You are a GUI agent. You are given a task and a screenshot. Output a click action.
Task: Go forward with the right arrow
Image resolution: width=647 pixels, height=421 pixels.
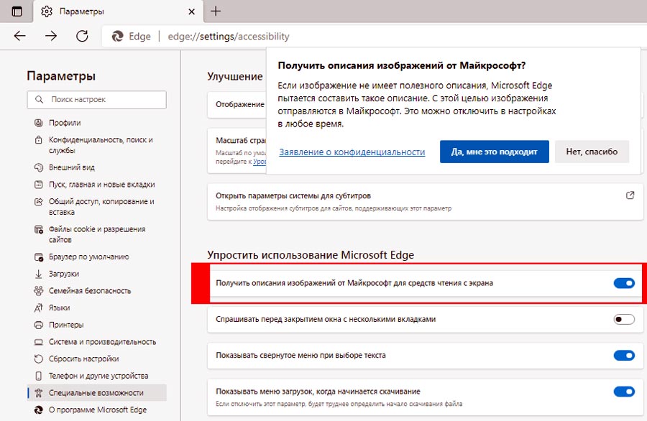click(x=51, y=37)
